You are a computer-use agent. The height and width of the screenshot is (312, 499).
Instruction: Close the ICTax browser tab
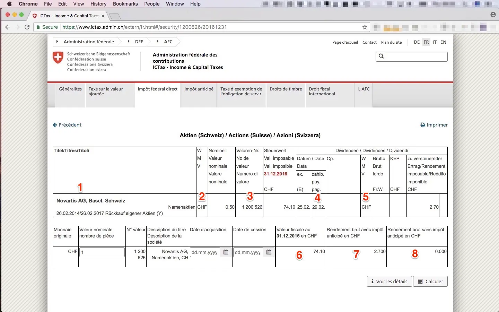click(103, 16)
